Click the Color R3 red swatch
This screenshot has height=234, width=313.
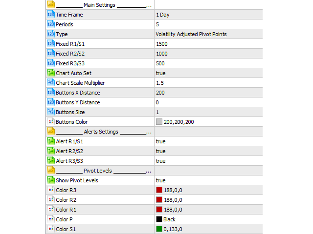[159, 190]
